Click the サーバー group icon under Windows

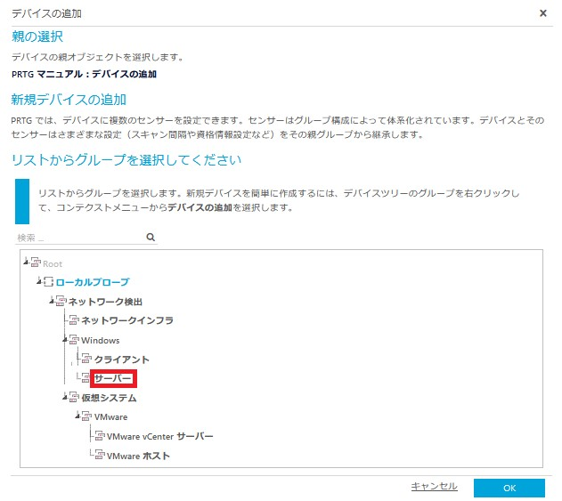(x=86, y=378)
